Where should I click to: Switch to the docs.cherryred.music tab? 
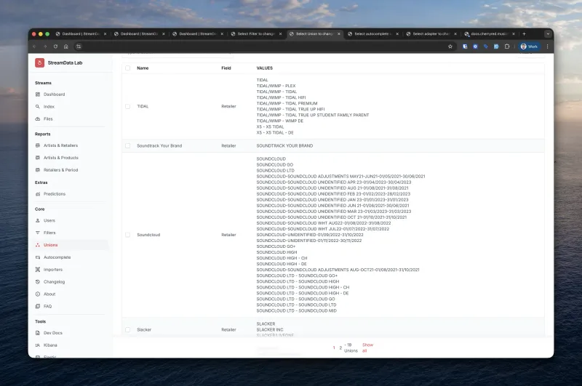tap(490, 33)
